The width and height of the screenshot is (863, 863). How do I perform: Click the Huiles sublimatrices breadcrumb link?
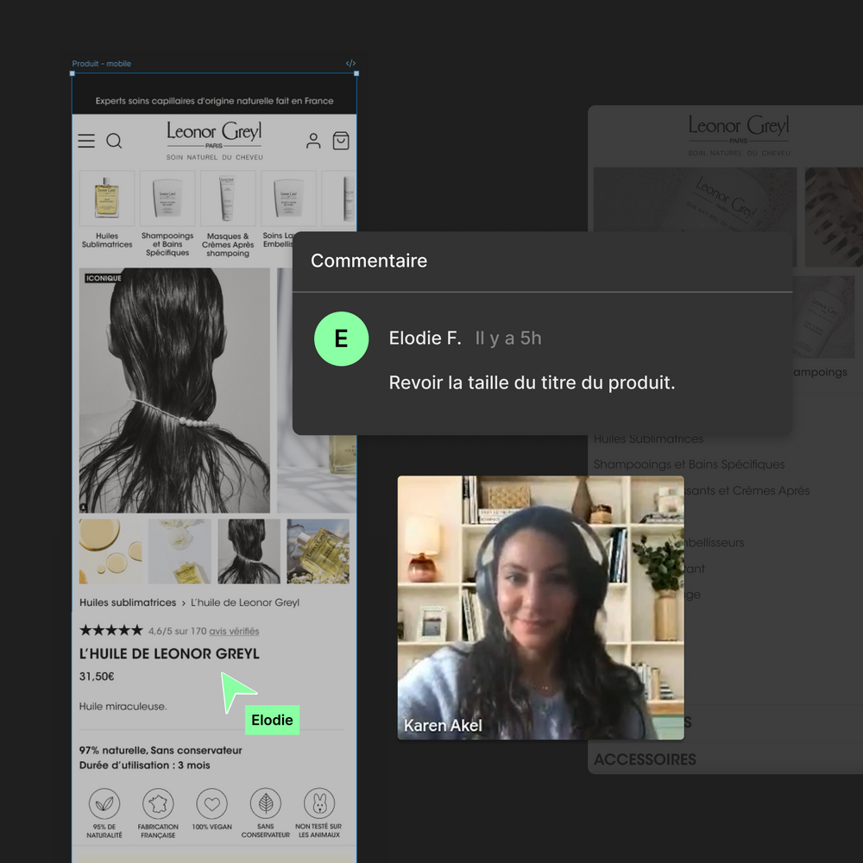128,602
